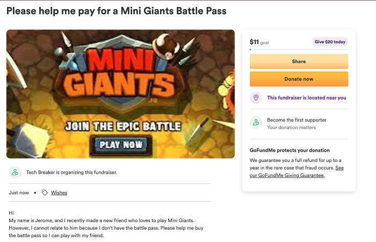Viewport: 376px width, 242px height.
Task: Click the purple location pin icon
Action: point(256,98)
